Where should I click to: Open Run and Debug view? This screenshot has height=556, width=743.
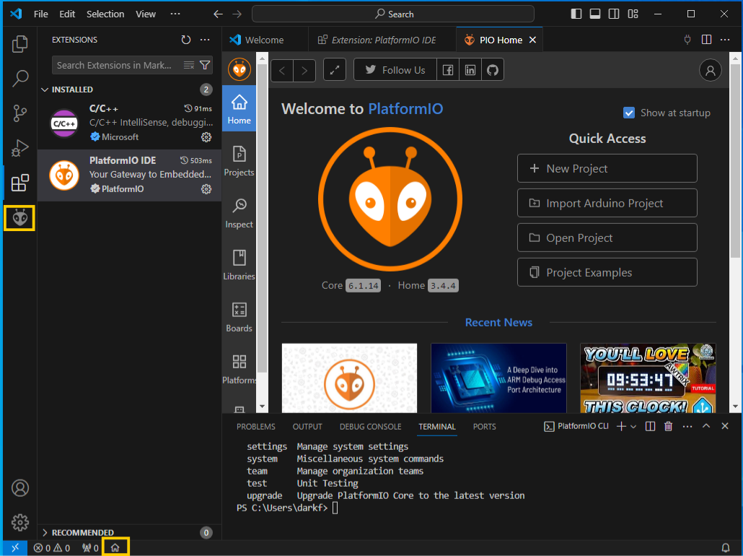coord(20,148)
